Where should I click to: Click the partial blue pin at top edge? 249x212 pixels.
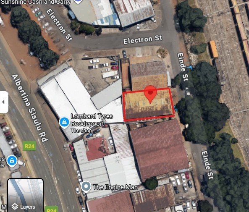point(78,2)
